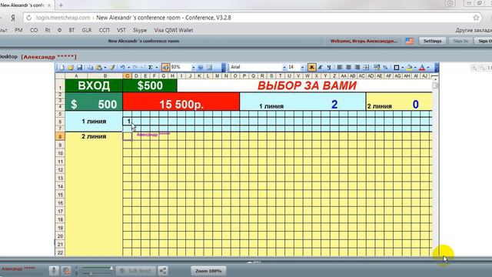Apply the percent style icon
Viewport: 492px width, 277px height.
click(x=385, y=67)
